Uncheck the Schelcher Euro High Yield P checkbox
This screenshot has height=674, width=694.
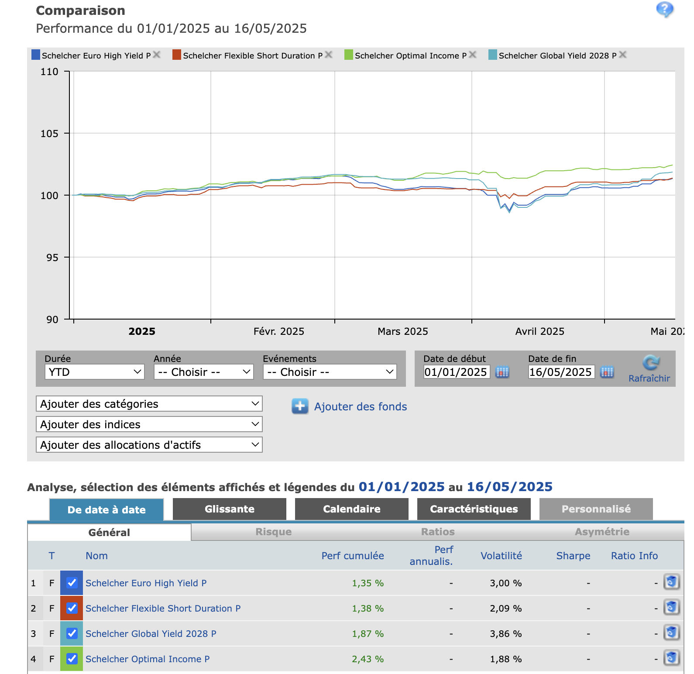coord(72,583)
